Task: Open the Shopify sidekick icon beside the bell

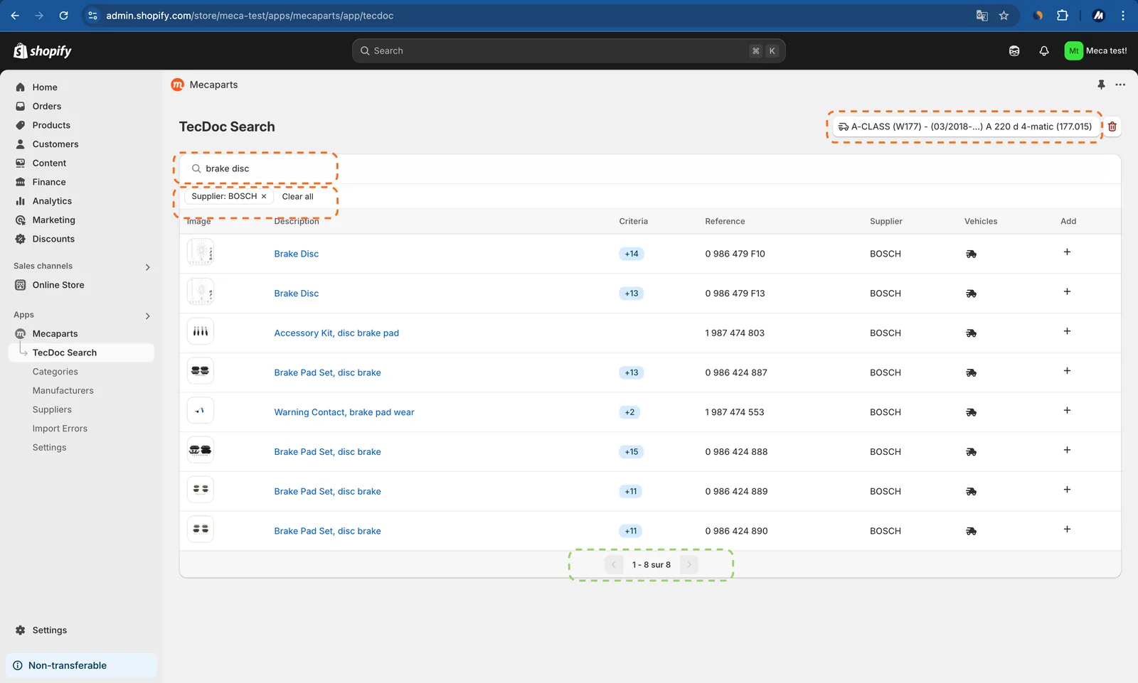Action: [1014, 50]
